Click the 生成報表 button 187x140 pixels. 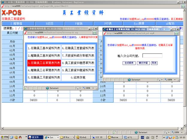pos(128,63)
